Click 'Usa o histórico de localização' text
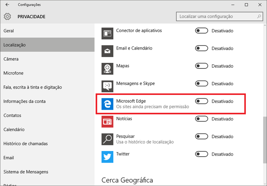The width and height of the screenshot is (267, 186). click(x=145, y=142)
